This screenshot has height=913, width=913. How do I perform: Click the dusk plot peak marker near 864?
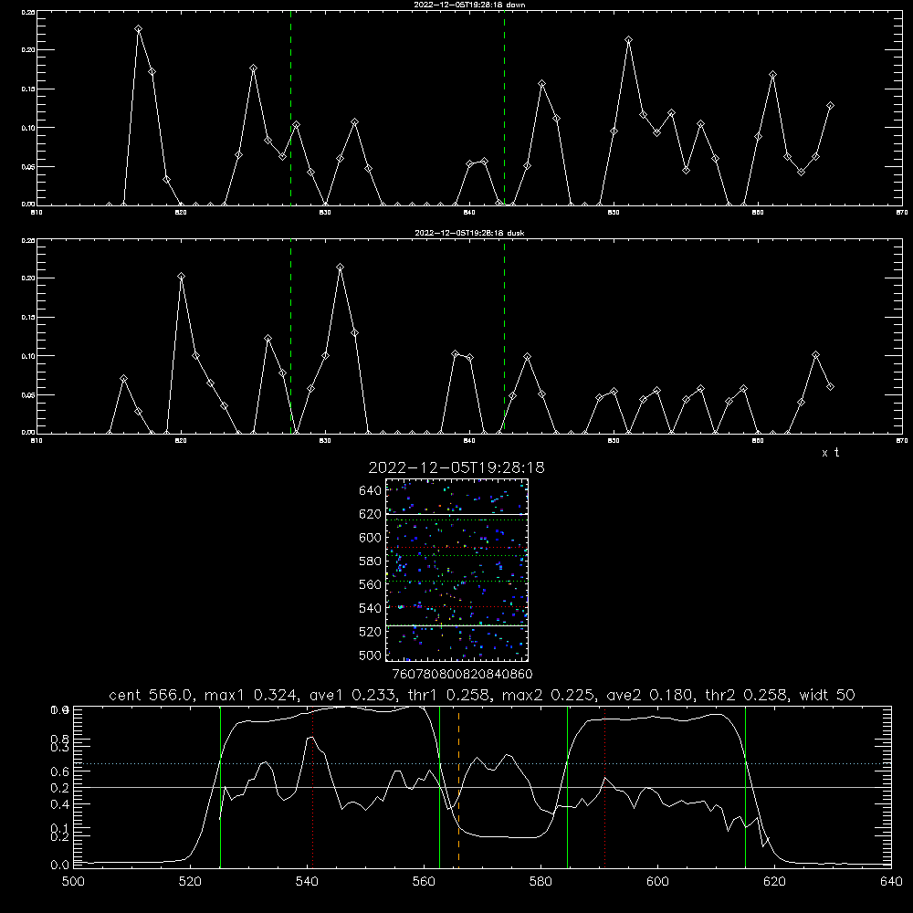coord(815,354)
